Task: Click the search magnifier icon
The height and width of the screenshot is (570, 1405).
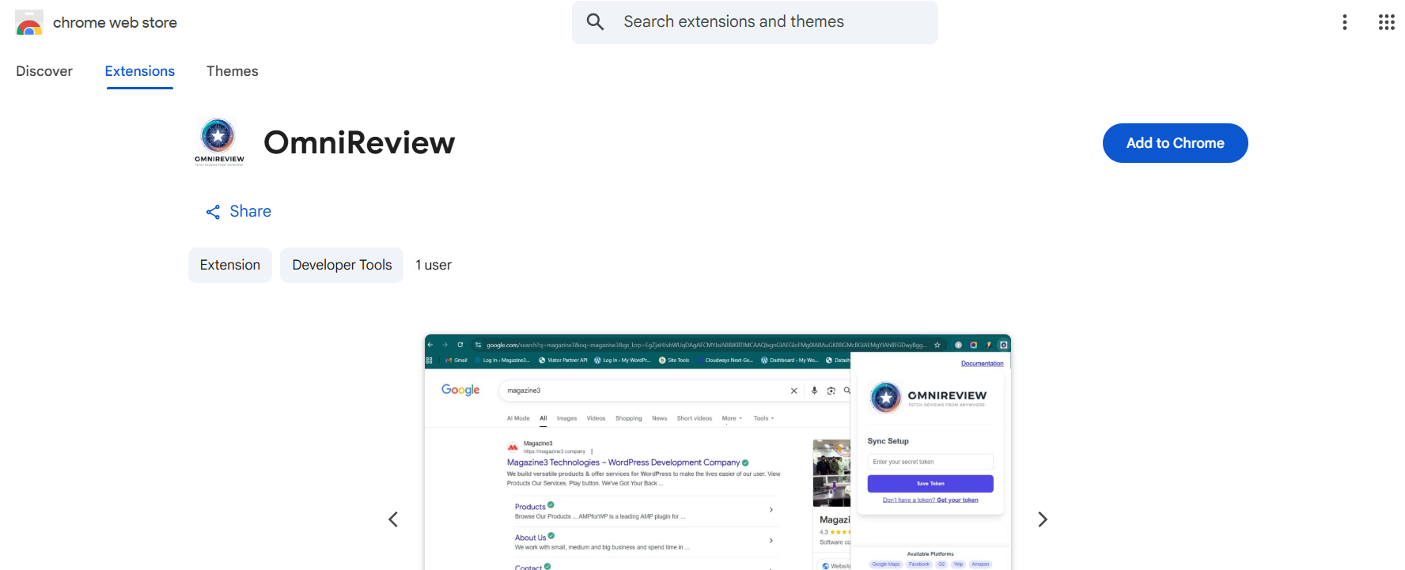Action: pos(595,22)
